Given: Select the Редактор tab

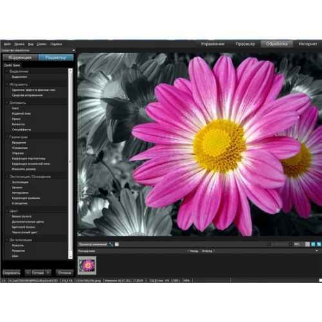Looking at the screenshot, I should 56,57.
